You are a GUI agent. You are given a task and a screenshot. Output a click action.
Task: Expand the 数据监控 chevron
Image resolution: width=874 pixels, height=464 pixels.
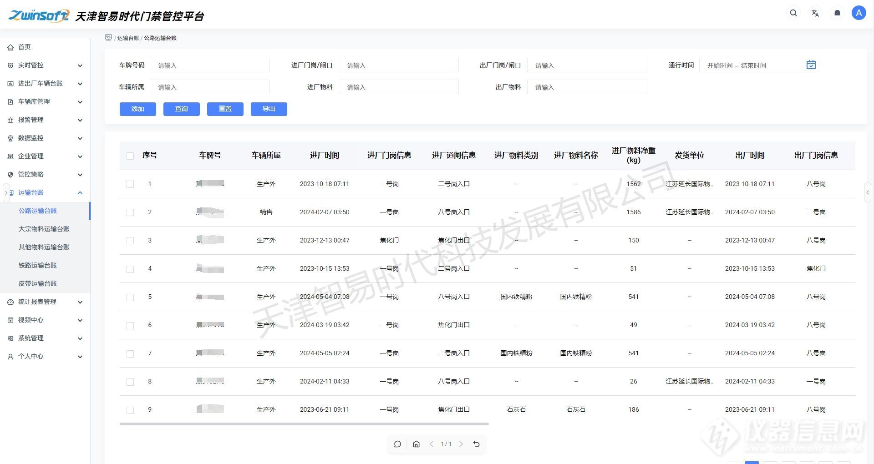coord(80,138)
